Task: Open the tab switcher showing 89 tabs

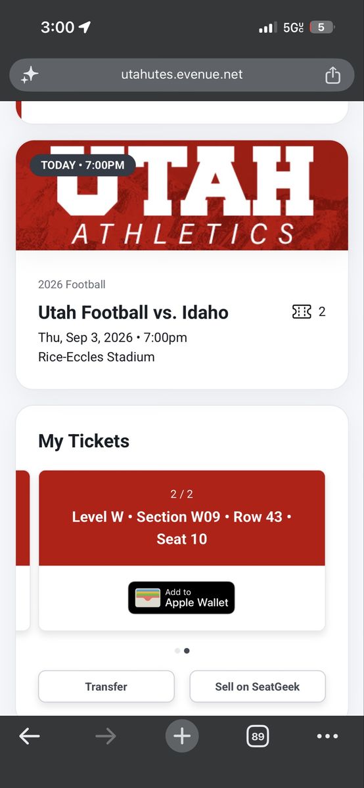Action: [x=258, y=737]
